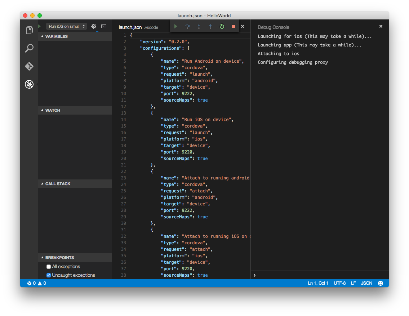The image size is (409, 316).
Task: Close the Debug Console panel
Action: click(x=381, y=26)
